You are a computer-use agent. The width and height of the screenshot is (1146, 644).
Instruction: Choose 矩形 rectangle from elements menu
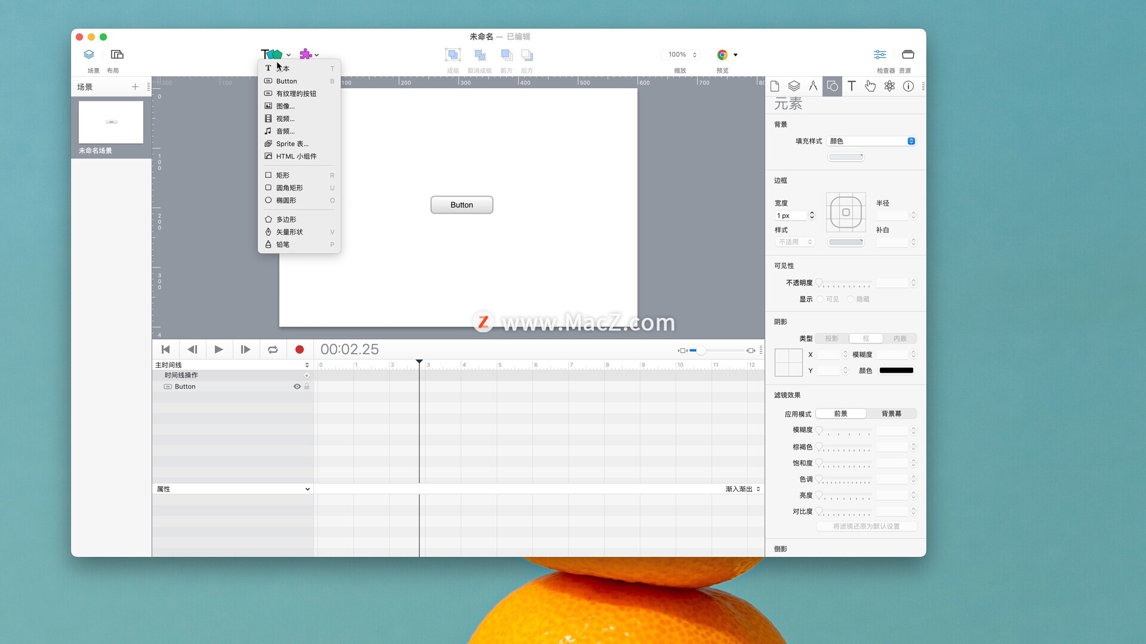pyautogui.click(x=299, y=175)
